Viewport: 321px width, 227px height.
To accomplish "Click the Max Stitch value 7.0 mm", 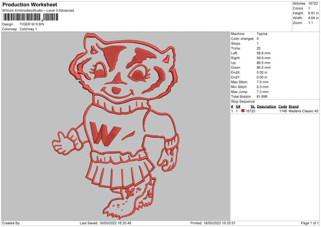I will coord(263,82).
